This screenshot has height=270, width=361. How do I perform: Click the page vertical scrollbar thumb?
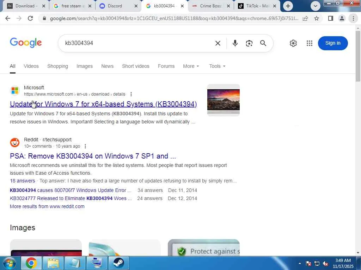(358, 56)
